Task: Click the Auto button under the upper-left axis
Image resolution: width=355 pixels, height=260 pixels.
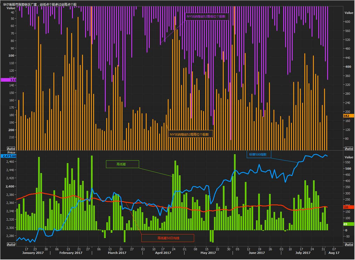Action: coord(11,149)
